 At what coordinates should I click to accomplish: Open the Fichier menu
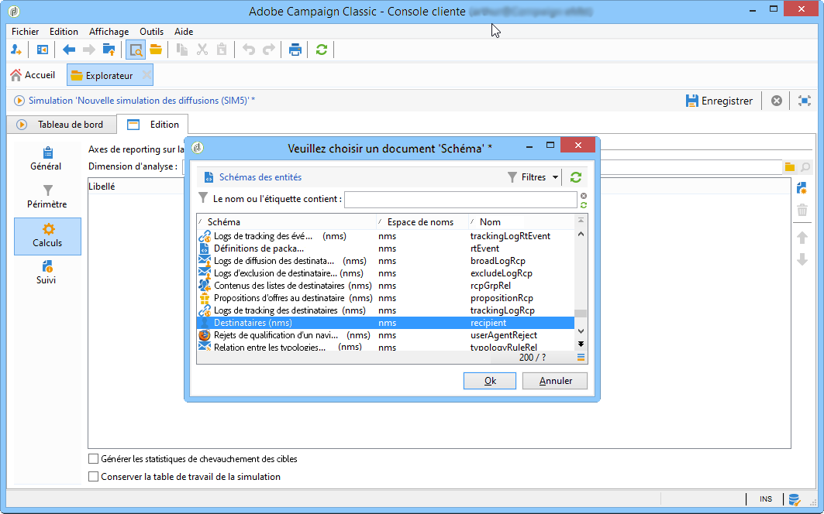tap(26, 32)
